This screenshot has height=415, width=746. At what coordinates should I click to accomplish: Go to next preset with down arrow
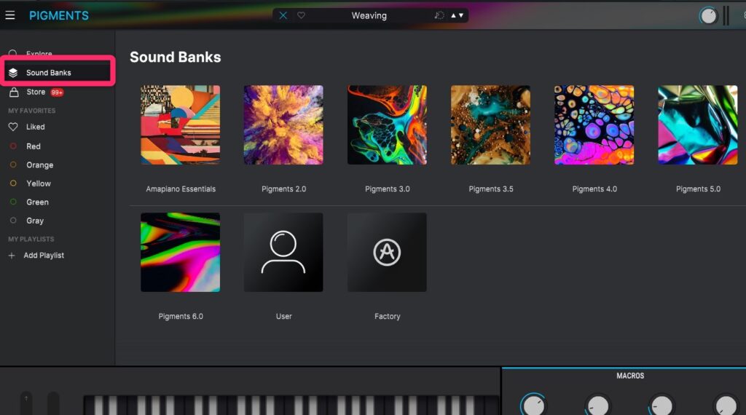point(461,15)
